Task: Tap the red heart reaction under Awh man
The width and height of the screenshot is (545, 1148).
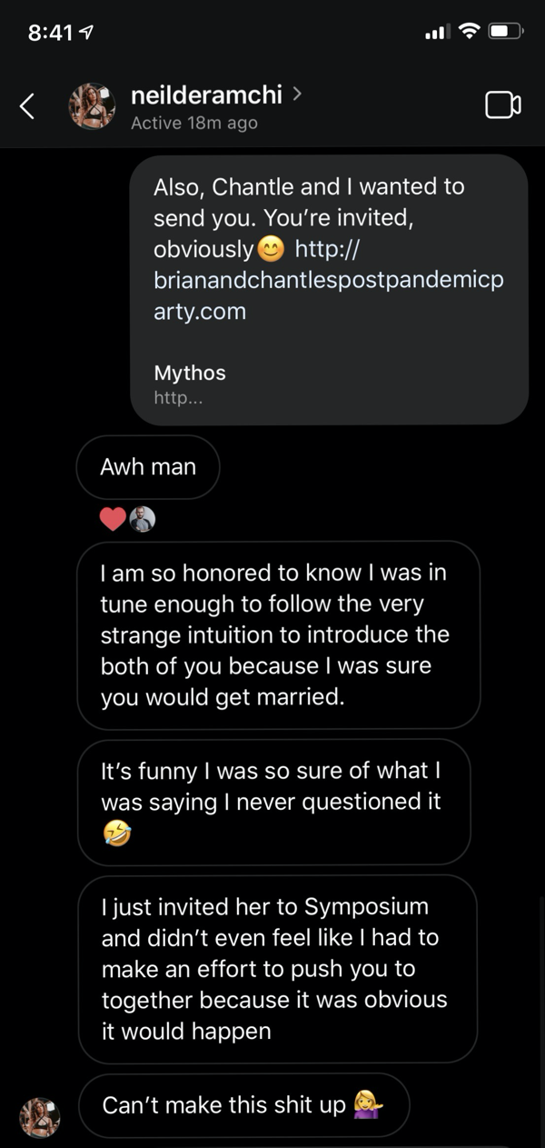Action: [x=113, y=519]
